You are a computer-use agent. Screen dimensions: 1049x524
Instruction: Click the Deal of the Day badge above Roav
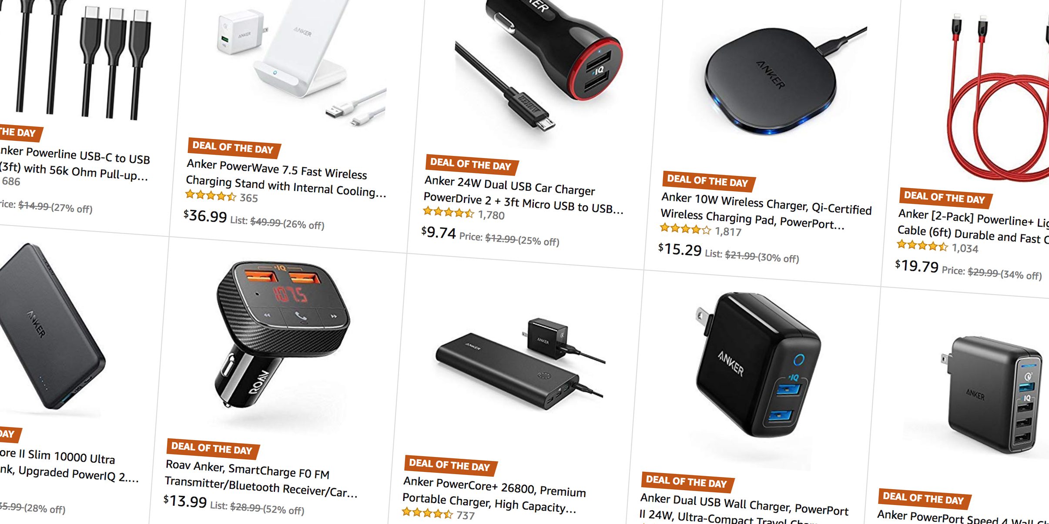pyautogui.click(x=212, y=448)
